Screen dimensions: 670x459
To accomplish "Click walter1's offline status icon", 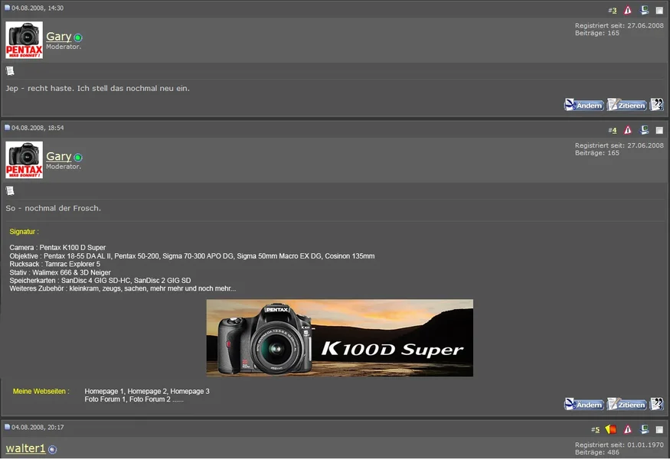I will point(52,449).
